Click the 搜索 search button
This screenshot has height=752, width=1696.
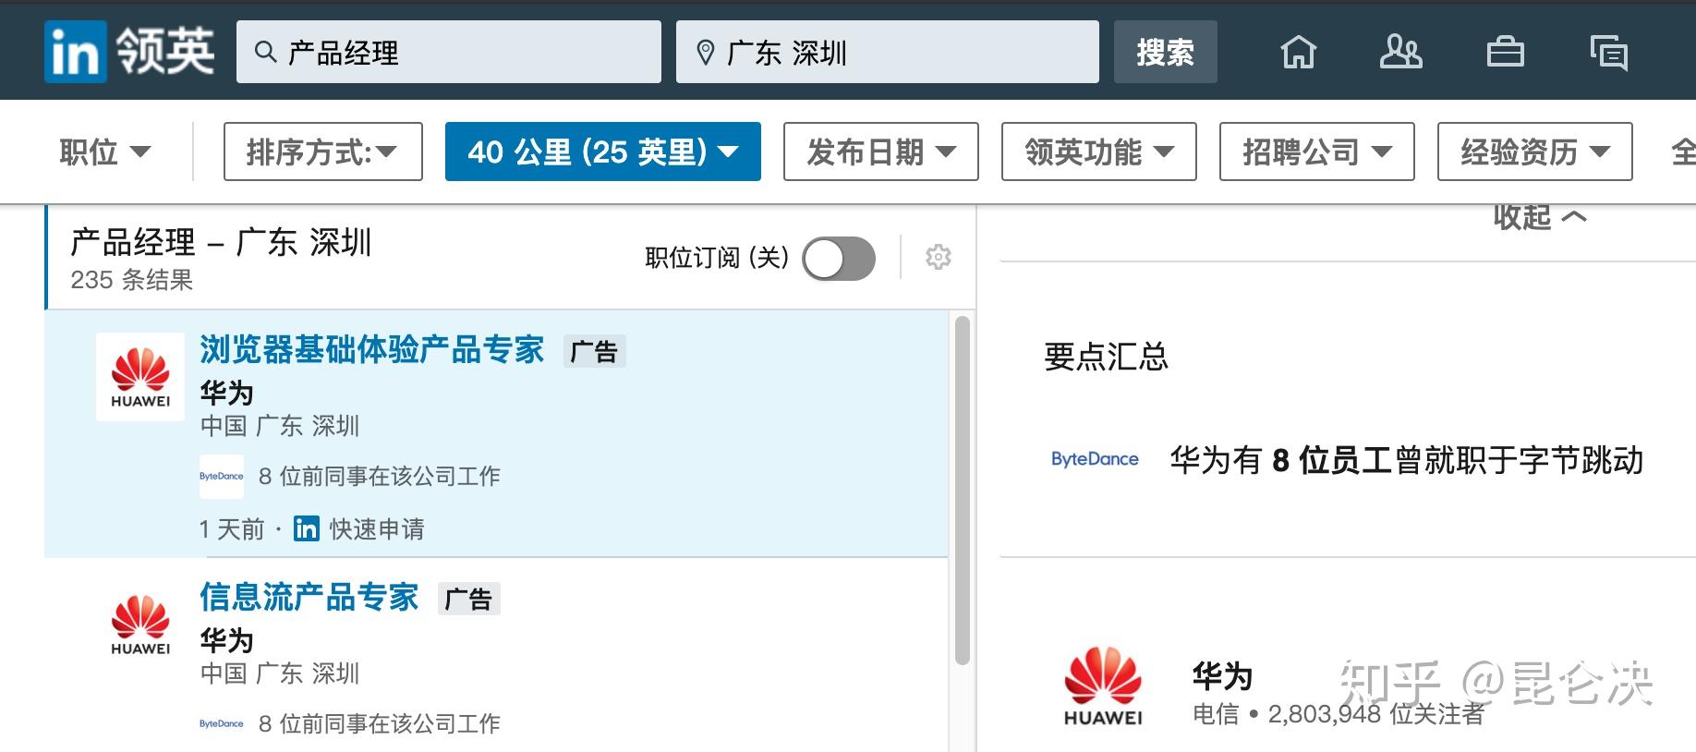(x=1166, y=52)
